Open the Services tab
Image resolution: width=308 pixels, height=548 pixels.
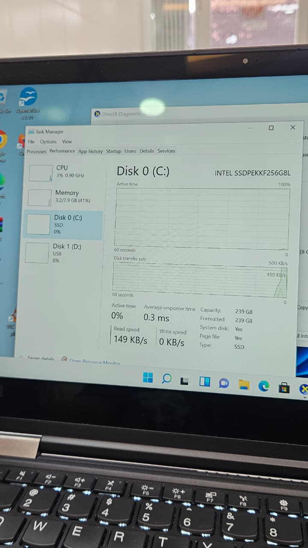coord(166,151)
